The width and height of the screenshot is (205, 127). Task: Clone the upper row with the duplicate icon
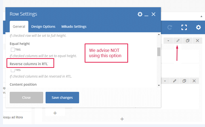(188, 41)
